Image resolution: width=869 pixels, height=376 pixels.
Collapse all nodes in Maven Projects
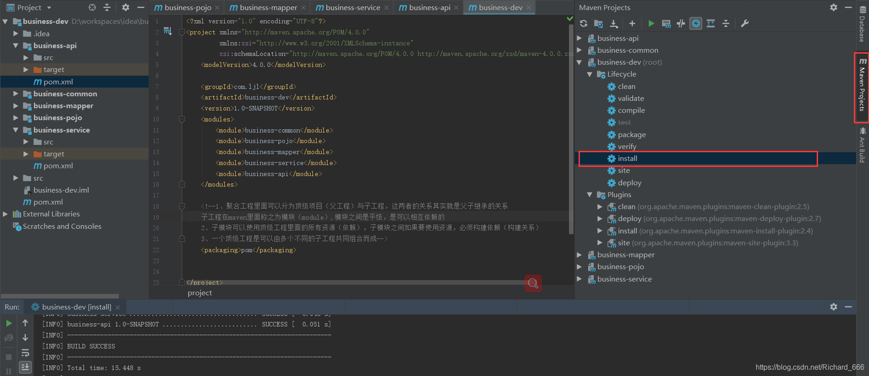tap(726, 23)
